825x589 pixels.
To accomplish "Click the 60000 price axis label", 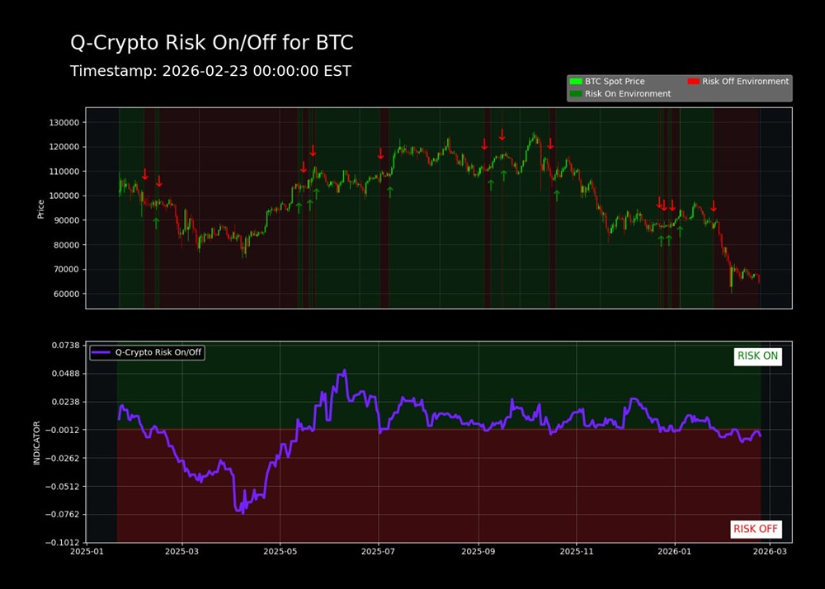I will [66, 294].
